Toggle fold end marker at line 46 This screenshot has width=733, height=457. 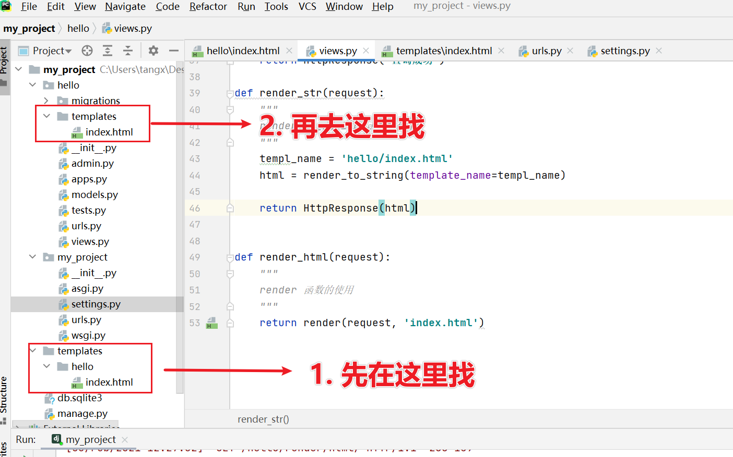[230, 208]
